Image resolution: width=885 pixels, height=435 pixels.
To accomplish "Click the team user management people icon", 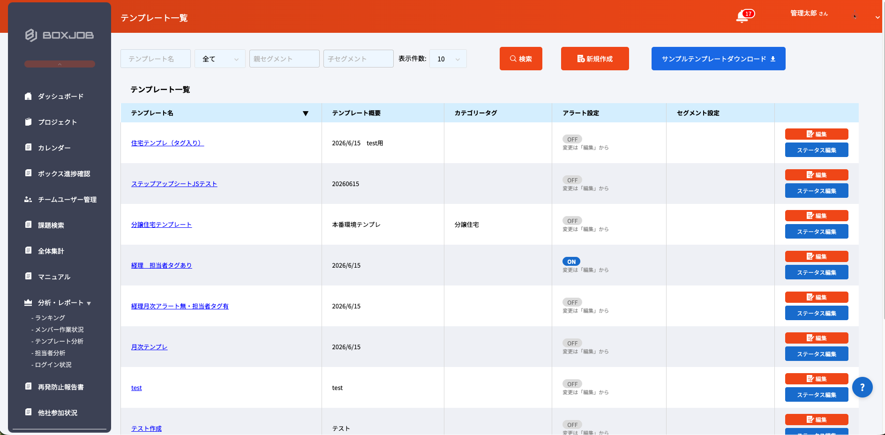I will pos(28,199).
